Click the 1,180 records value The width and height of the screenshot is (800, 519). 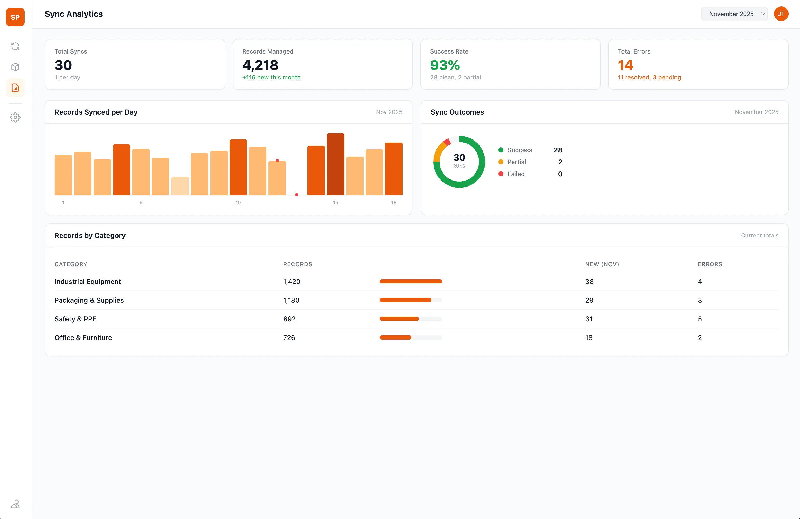(x=291, y=300)
